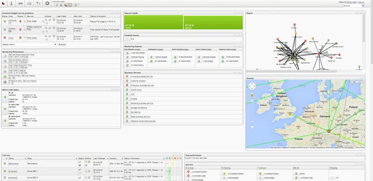Open the Sampleting business service link
The image size is (373, 181).
[x=136, y=112]
